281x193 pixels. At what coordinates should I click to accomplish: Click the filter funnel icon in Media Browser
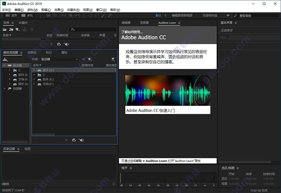[113, 59]
